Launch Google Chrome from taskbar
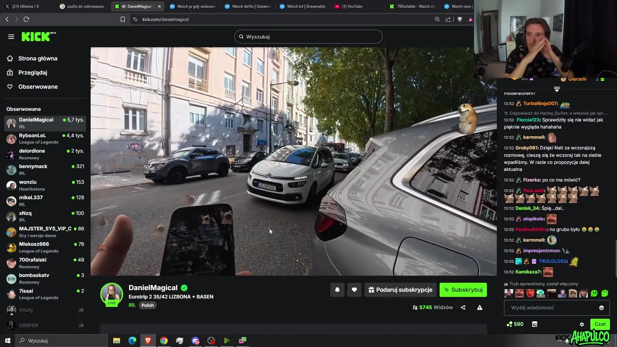The height and width of the screenshot is (347, 617). (x=164, y=341)
